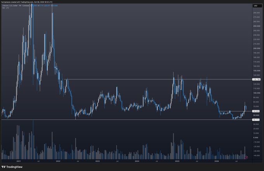
Task: Select the 40.172 price line label
Action: click(x=256, y=120)
